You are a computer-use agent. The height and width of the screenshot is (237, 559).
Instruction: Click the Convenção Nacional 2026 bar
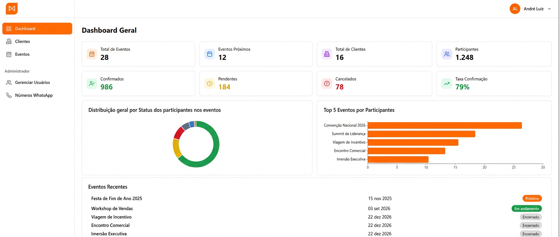445,126
